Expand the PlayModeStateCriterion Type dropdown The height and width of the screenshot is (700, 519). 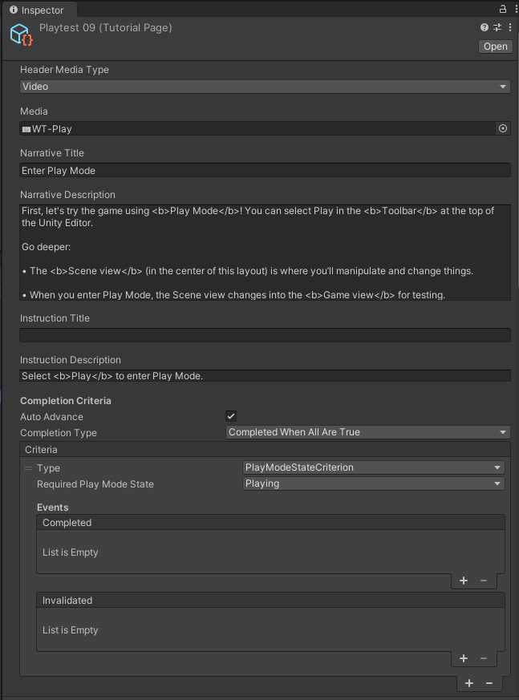click(x=372, y=467)
